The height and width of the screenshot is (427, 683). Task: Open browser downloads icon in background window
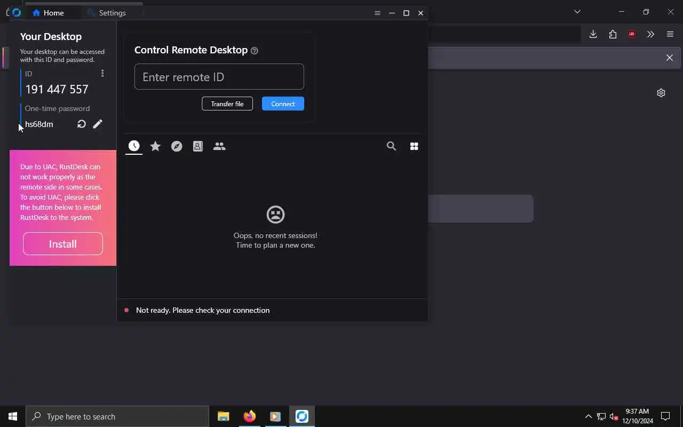coord(593,34)
